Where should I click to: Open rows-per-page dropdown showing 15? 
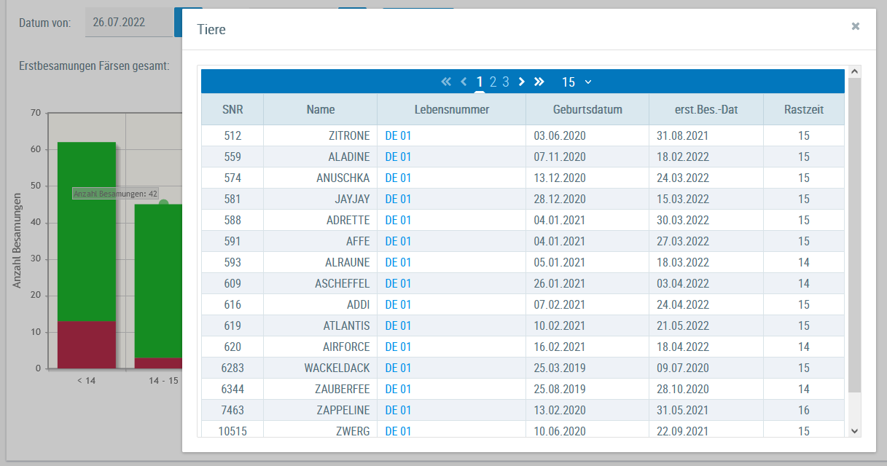coord(577,82)
